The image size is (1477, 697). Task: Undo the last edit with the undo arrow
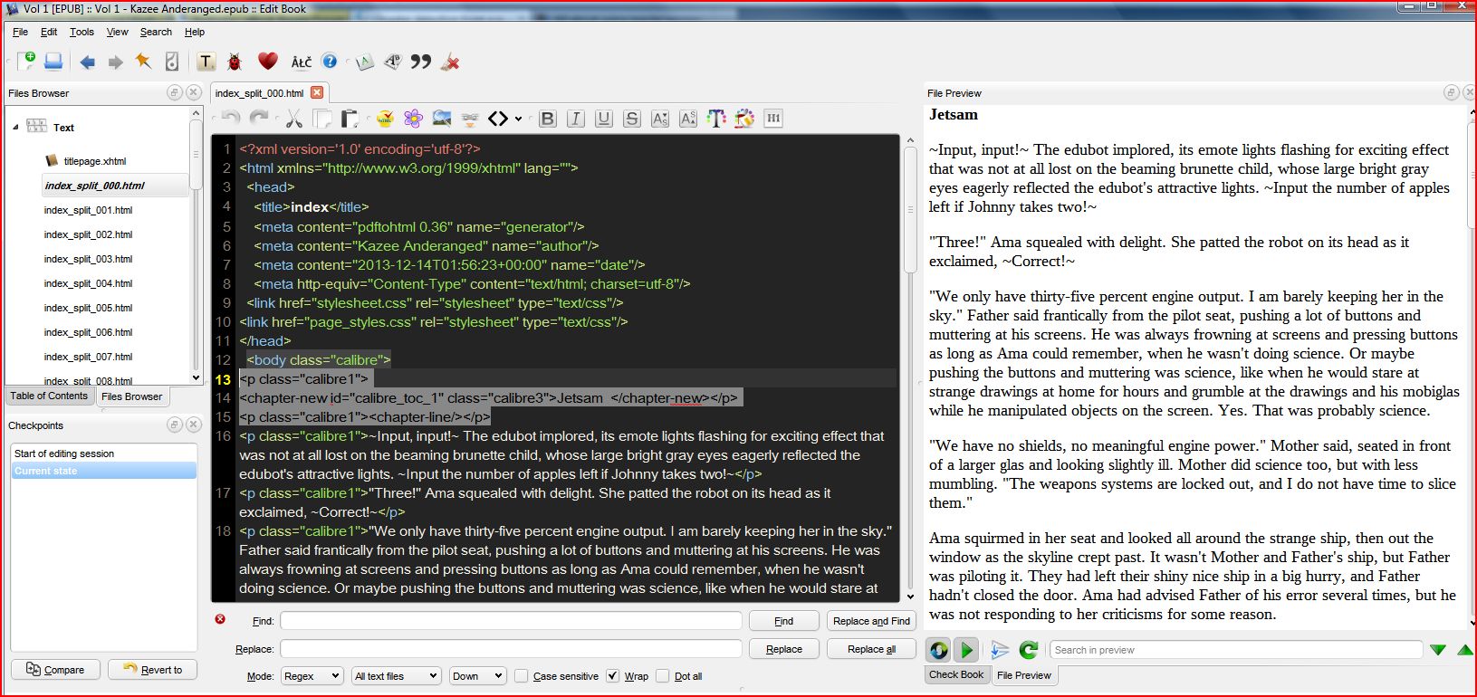coord(230,119)
